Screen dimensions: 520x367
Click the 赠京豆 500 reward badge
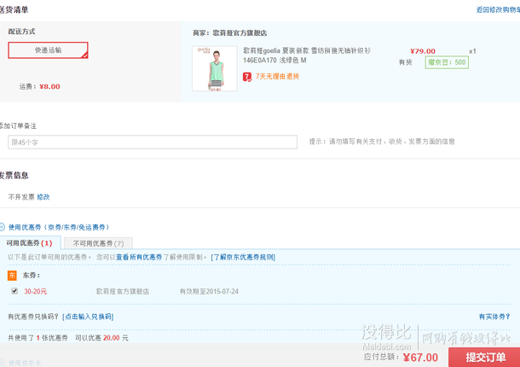447,62
